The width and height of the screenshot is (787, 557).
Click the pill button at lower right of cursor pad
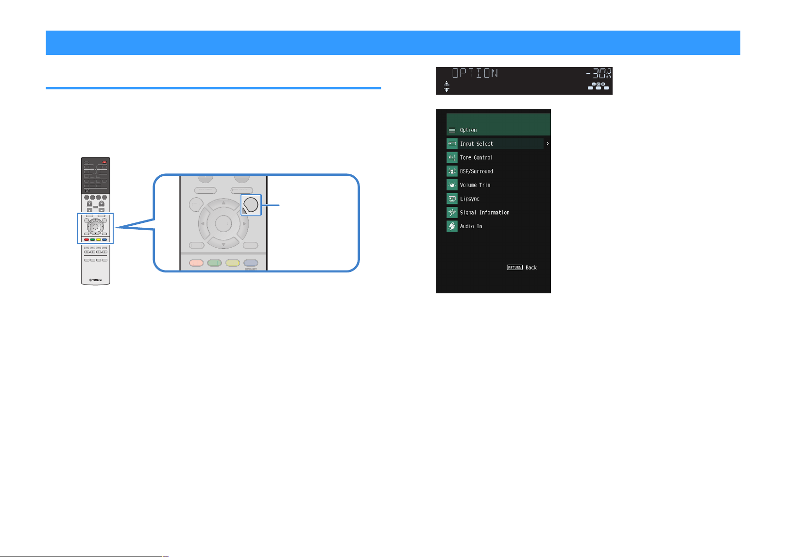(x=251, y=245)
